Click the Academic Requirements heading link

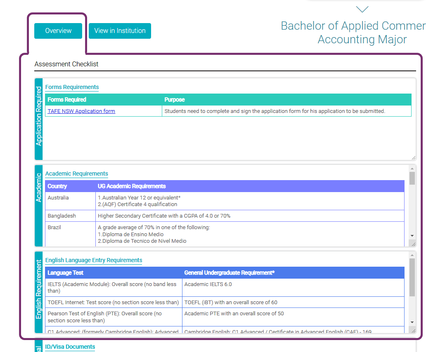click(76, 174)
